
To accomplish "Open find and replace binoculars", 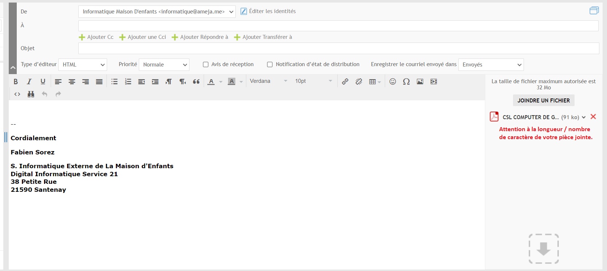I will click(x=31, y=94).
